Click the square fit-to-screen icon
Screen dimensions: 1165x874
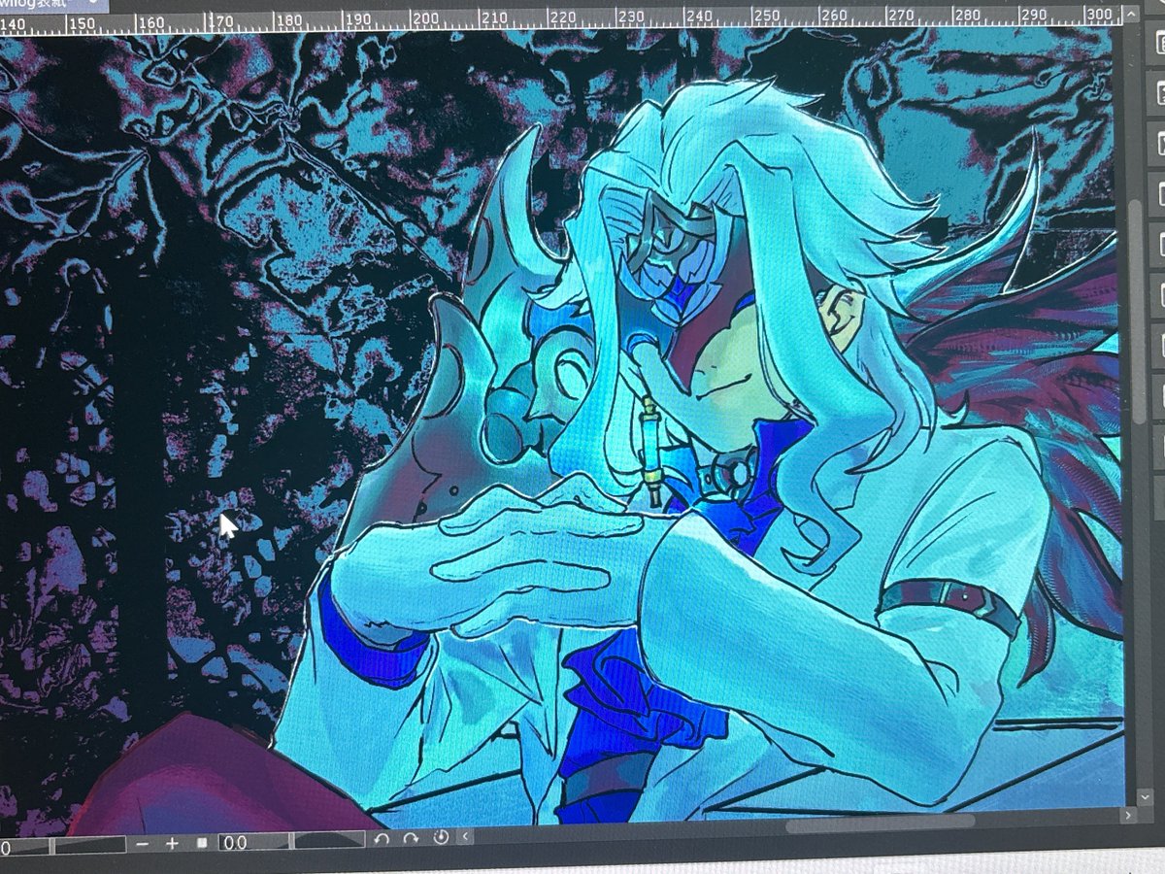(x=202, y=842)
